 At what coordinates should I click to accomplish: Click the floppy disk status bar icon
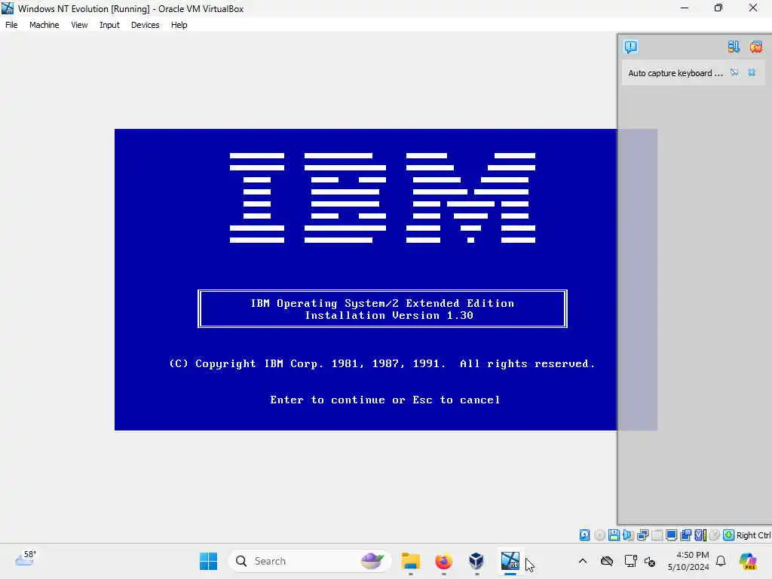pos(614,535)
